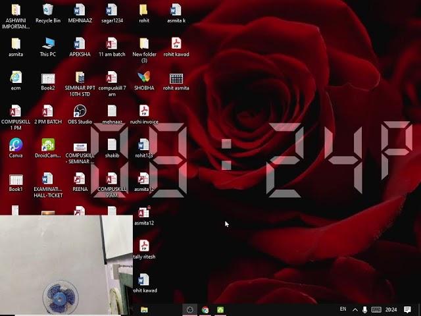Screen dimensions: 421x316
Task: Select the New folder (3) icon
Action: pos(144,50)
